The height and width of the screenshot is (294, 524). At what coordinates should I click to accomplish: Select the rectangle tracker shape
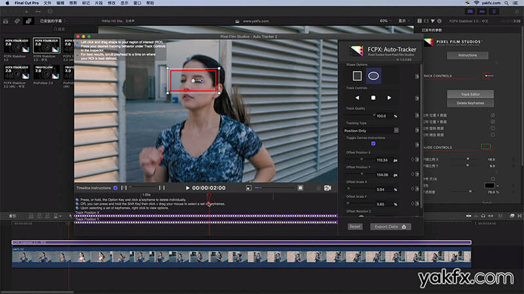(x=357, y=76)
